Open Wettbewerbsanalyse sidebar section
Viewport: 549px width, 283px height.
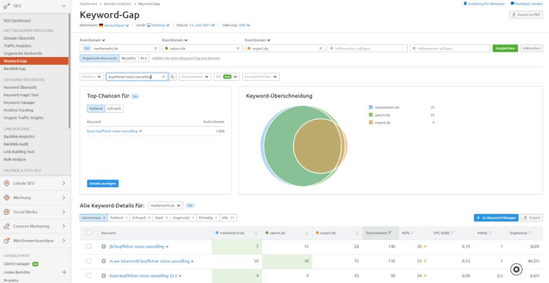pos(35,241)
